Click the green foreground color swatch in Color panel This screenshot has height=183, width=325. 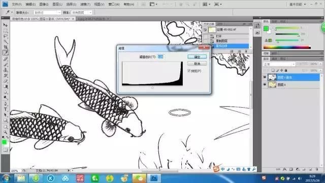tap(266, 28)
